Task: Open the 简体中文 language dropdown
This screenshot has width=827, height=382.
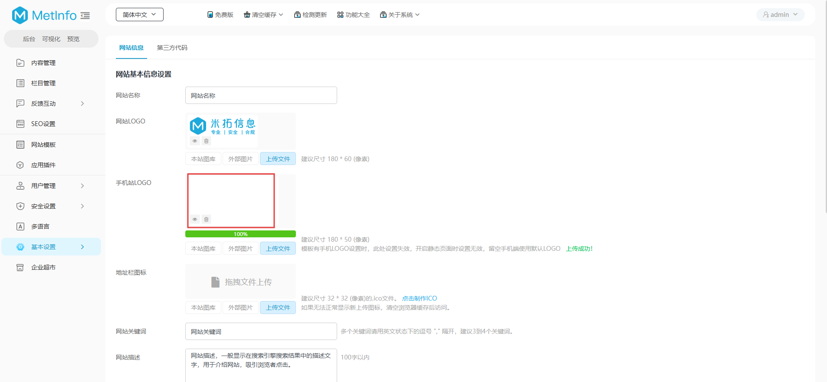Action: pos(139,15)
